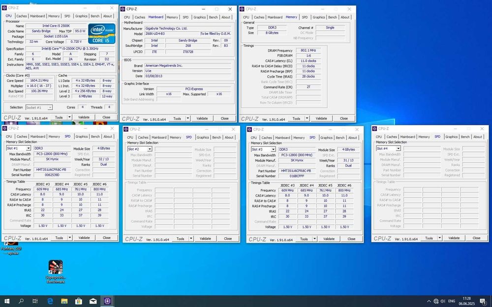The height and width of the screenshot is (307, 492).
Task: Open the notification center icon
Action: coord(483,301)
